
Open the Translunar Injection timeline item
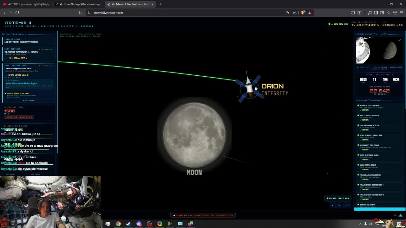pyautogui.click(x=380, y=177)
